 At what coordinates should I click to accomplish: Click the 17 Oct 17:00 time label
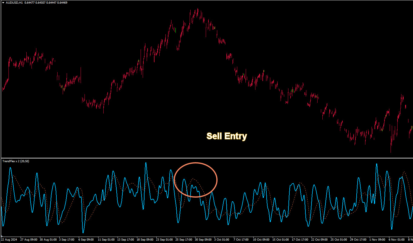click(300, 240)
